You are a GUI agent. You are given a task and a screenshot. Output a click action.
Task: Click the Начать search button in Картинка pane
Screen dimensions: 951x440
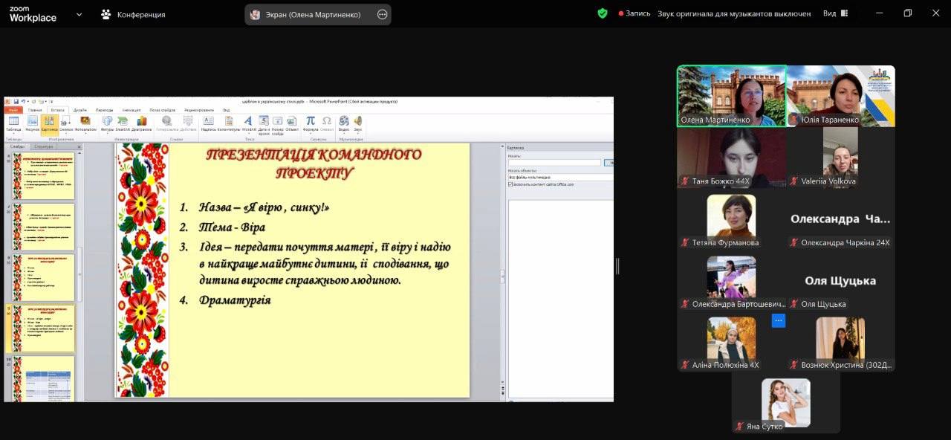point(608,162)
